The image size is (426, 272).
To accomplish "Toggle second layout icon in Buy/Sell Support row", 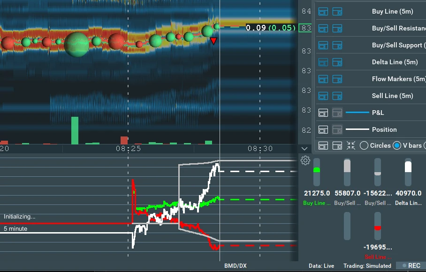I will pos(337,45).
